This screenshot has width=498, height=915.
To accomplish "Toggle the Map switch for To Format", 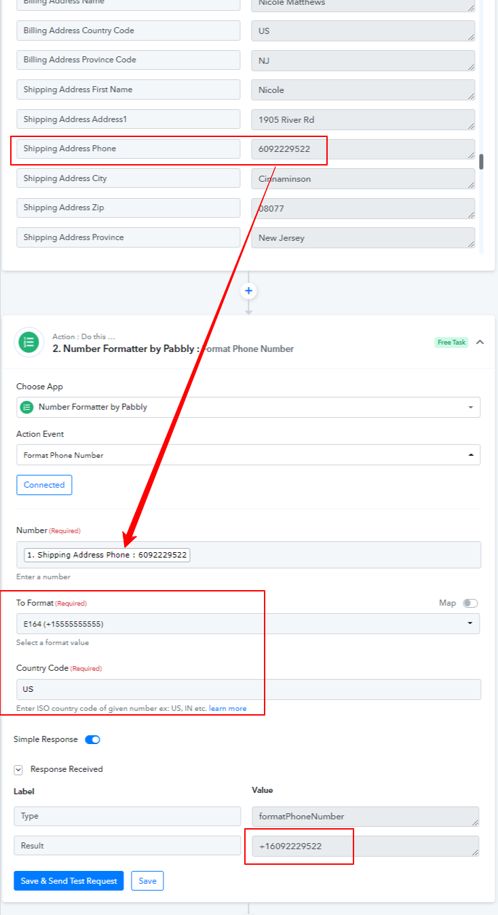I will pos(470,603).
